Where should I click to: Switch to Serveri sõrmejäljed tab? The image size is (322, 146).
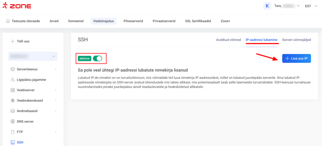(x=297, y=40)
